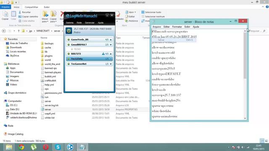Screen dimensions: 269x151
Task: Select Image Catalog in sidebar
Action: tap(16, 134)
